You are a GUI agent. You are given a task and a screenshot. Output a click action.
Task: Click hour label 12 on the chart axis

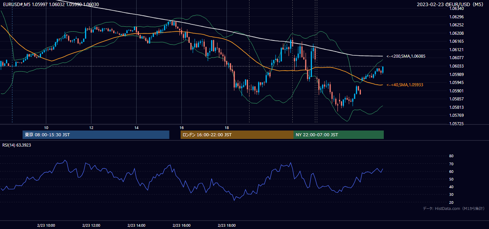tap(91, 127)
